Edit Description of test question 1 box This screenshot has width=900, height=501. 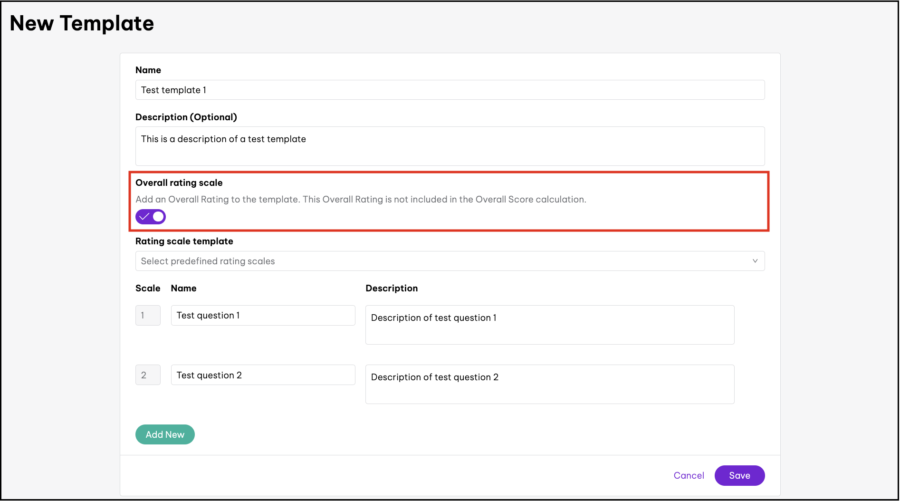coord(549,325)
